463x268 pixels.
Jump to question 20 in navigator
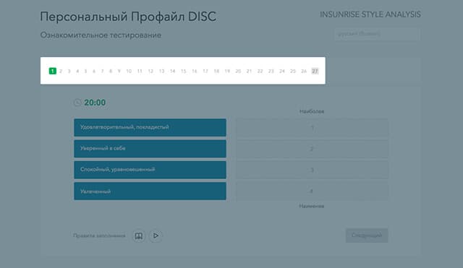pos(238,71)
